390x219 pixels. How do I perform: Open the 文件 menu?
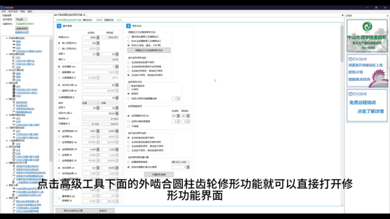tap(4, 12)
